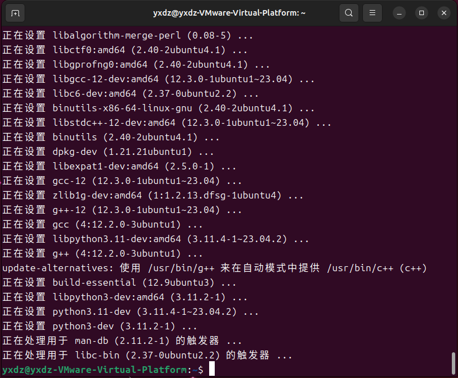Open the hamburger main menu

click(x=372, y=13)
